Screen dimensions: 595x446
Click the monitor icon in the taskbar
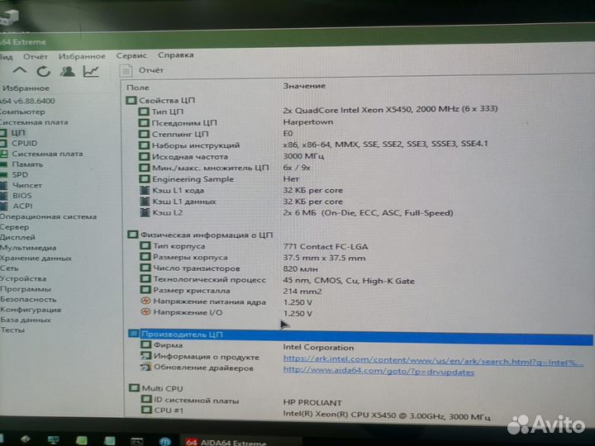coord(53,440)
